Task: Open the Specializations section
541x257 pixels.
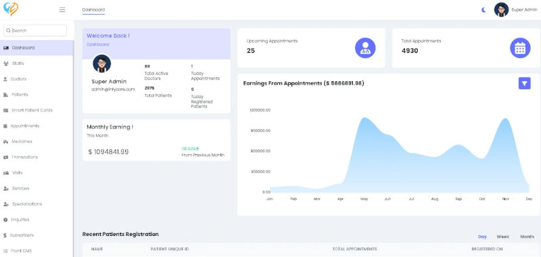Action: (37, 204)
